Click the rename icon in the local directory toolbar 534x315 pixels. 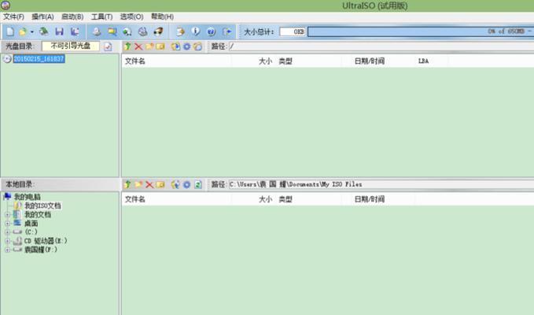(160, 184)
